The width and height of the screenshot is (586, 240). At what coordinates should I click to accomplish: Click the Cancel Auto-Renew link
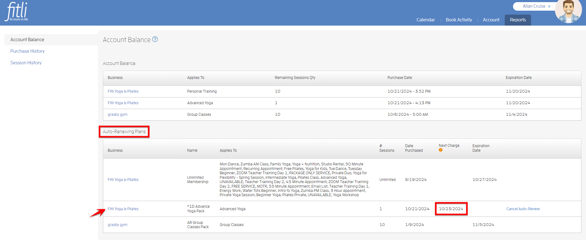523,209
